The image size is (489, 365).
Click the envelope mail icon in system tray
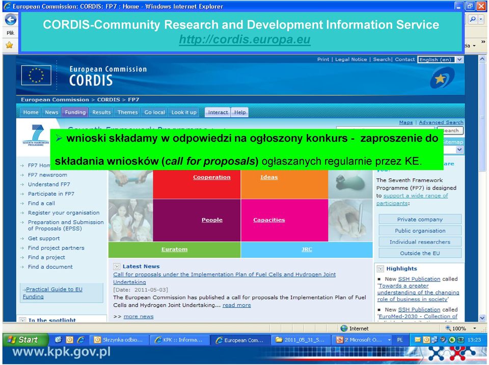418,340
